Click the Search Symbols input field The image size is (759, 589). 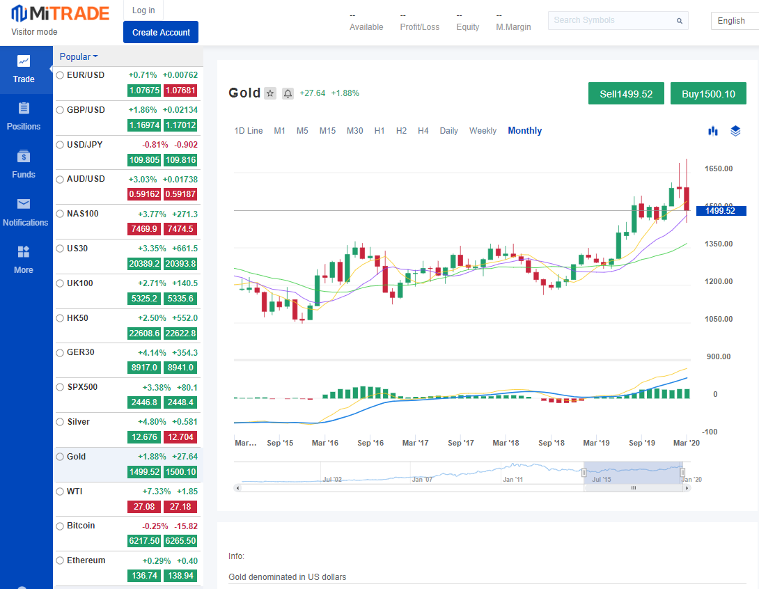tap(613, 20)
